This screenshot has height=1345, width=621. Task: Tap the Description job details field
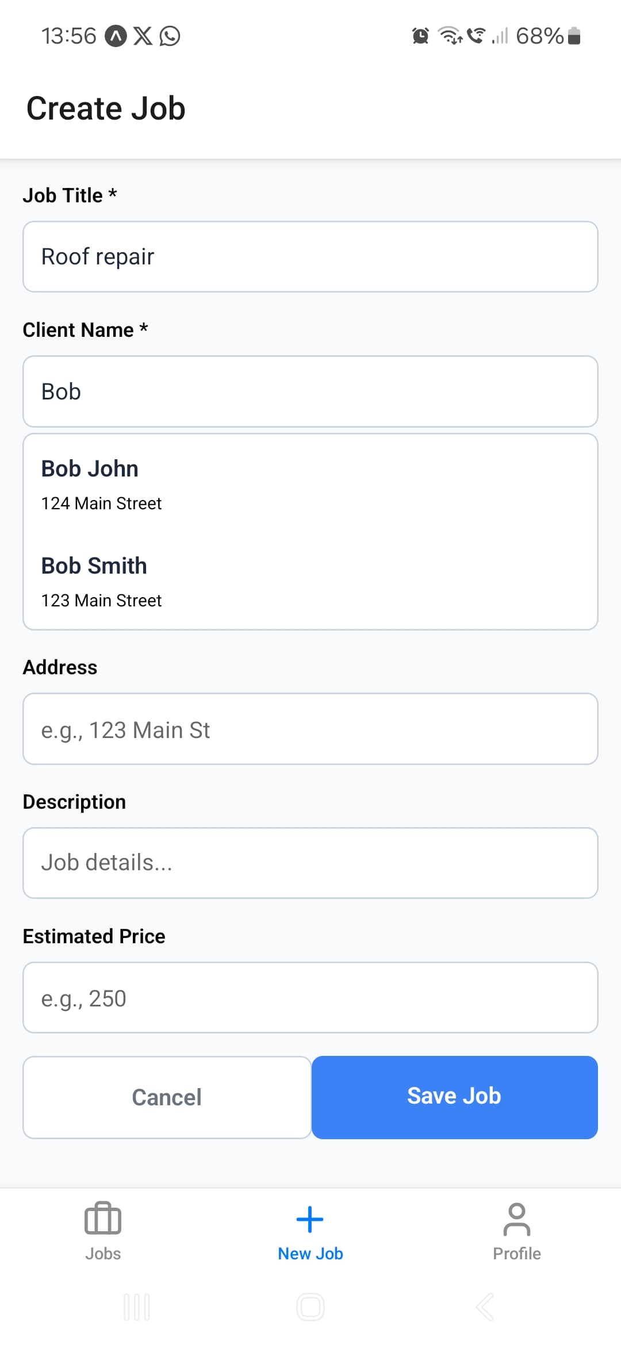pyautogui.click(x=310, y=863)
